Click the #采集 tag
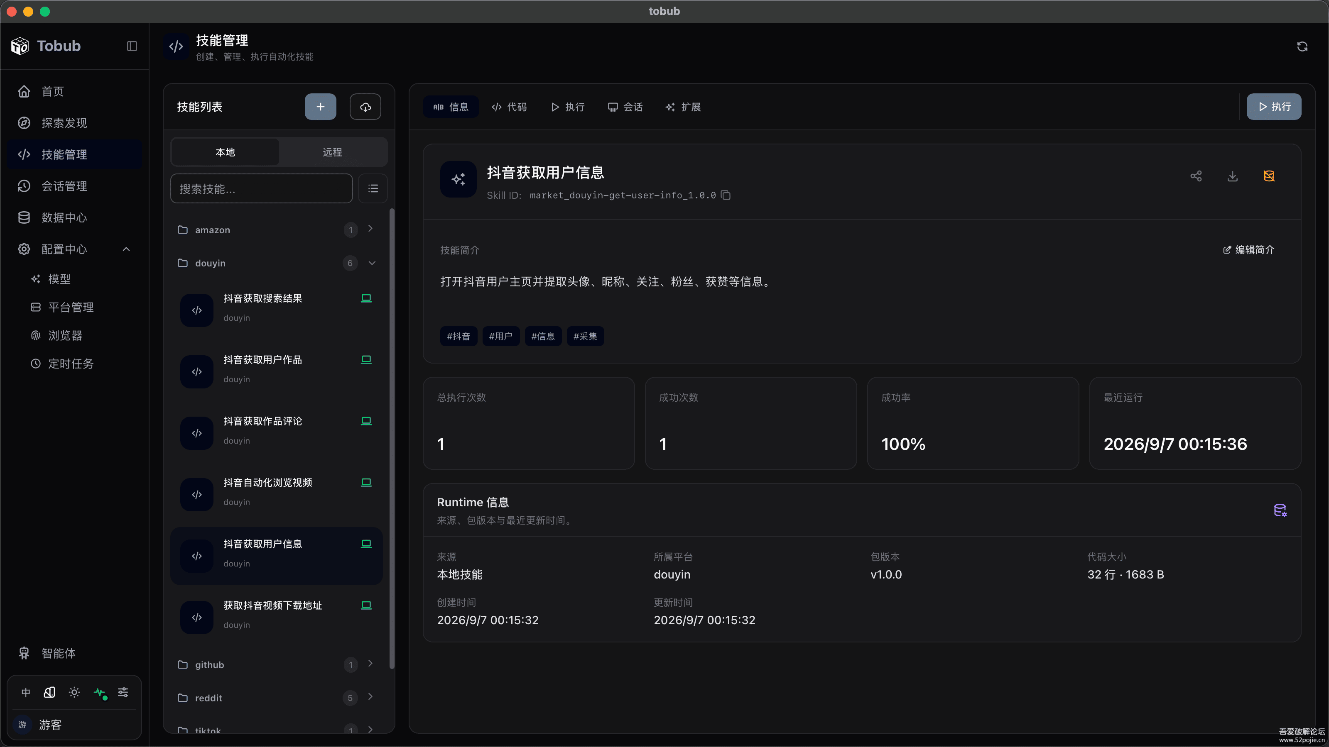This screenshot has width=1329, height=747. point(585,336)
